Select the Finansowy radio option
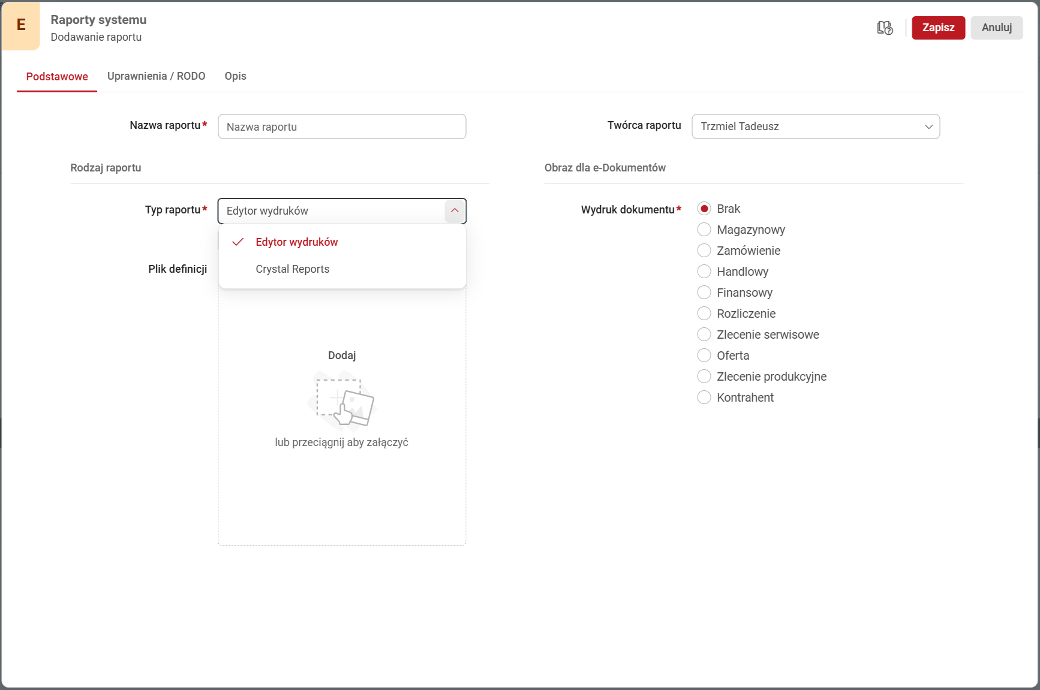The image size is (1040, 690). click(704, 293)
